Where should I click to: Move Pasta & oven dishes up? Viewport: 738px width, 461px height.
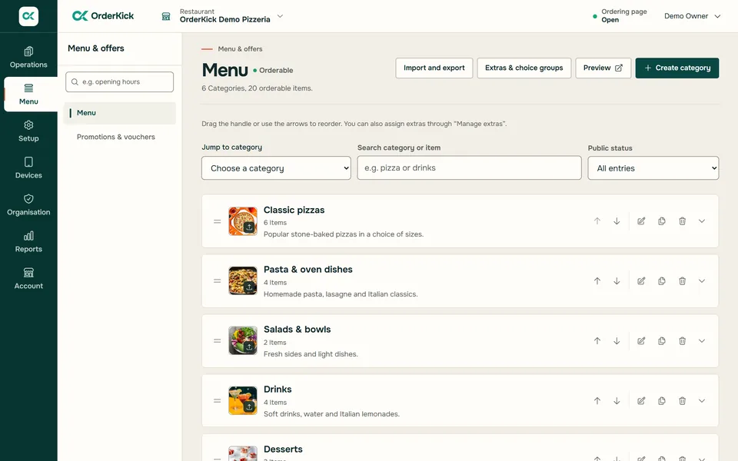coord(597,281)
